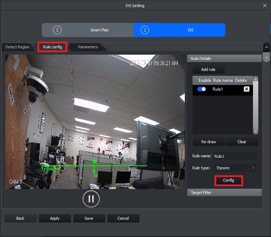Screen dimensions: 271x237
Task: Open the Parameters tab
Action: (88, 47)
